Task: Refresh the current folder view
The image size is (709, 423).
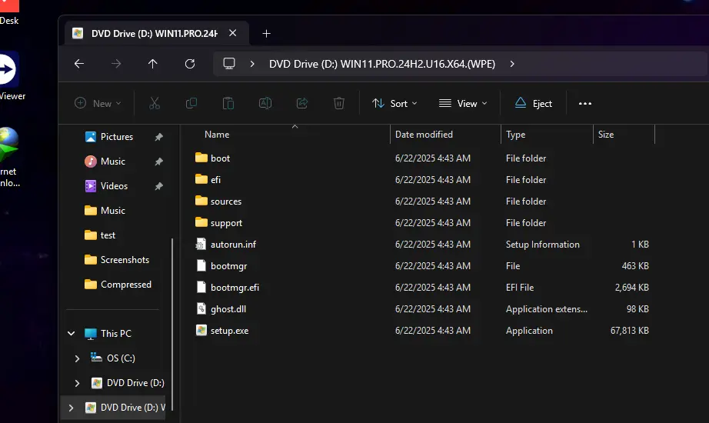Action: click(x=190, y=64)
